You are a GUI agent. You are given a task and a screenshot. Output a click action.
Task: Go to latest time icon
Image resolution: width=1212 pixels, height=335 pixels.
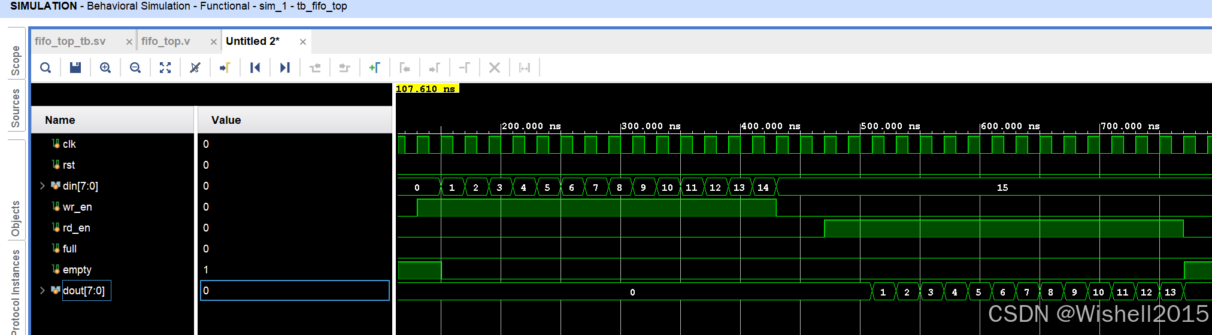coord(285,68)
